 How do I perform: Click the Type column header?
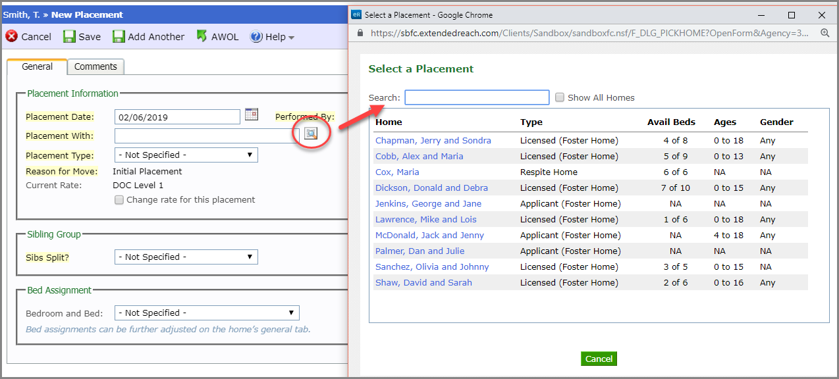coord(531,122)
